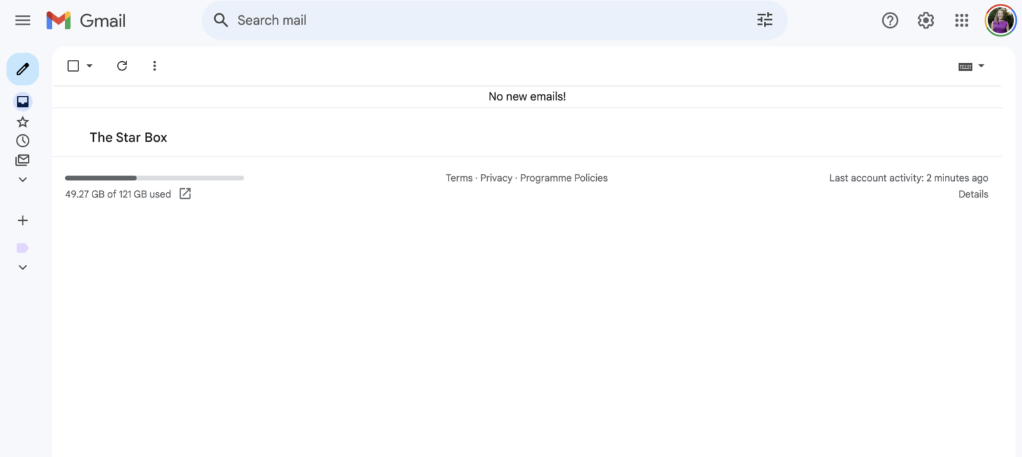The image size is (1022, 457).
Task: Open the account activity Details link
Action: click(x=973, y=194)
